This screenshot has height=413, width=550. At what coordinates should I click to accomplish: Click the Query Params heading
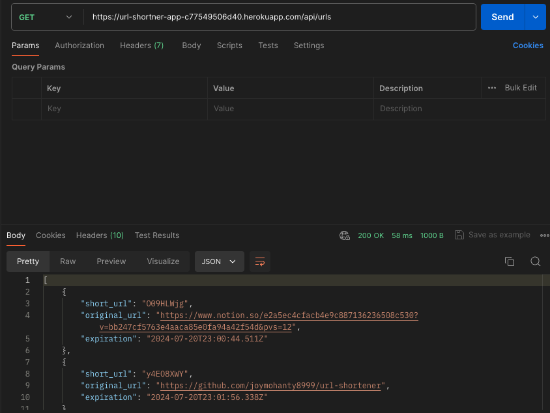click(38, 67)
